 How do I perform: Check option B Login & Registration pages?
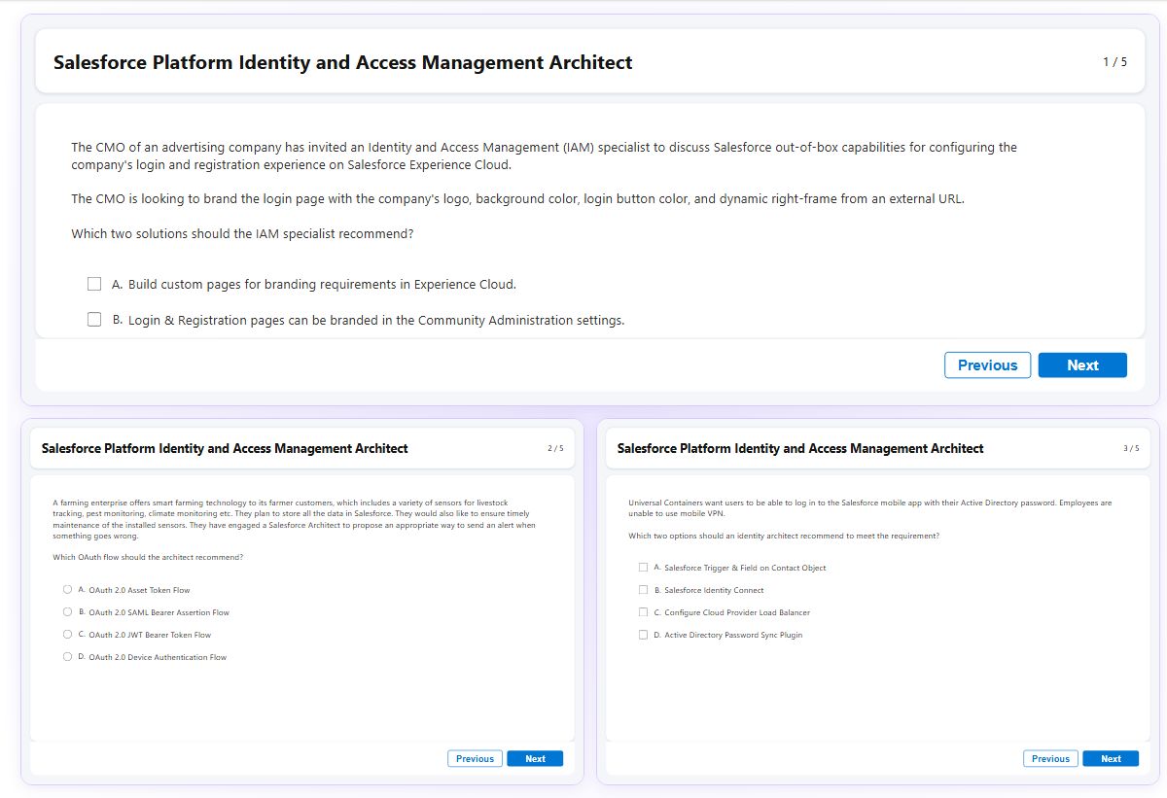[94, 319]
